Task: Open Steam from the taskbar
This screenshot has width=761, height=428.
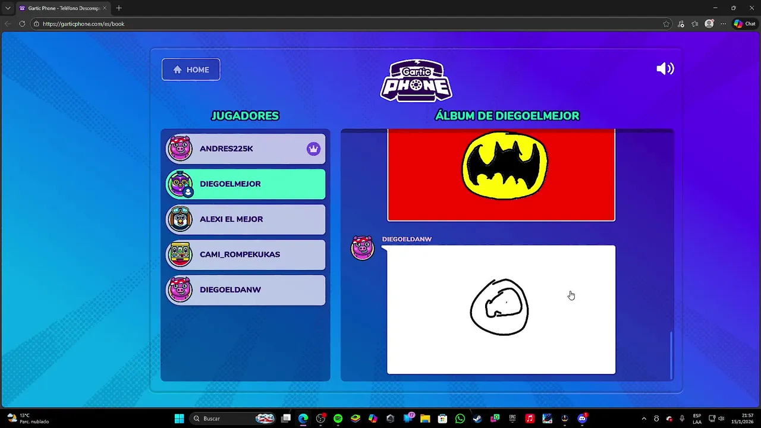Action: pyautogui.click(x=477, y=418)
